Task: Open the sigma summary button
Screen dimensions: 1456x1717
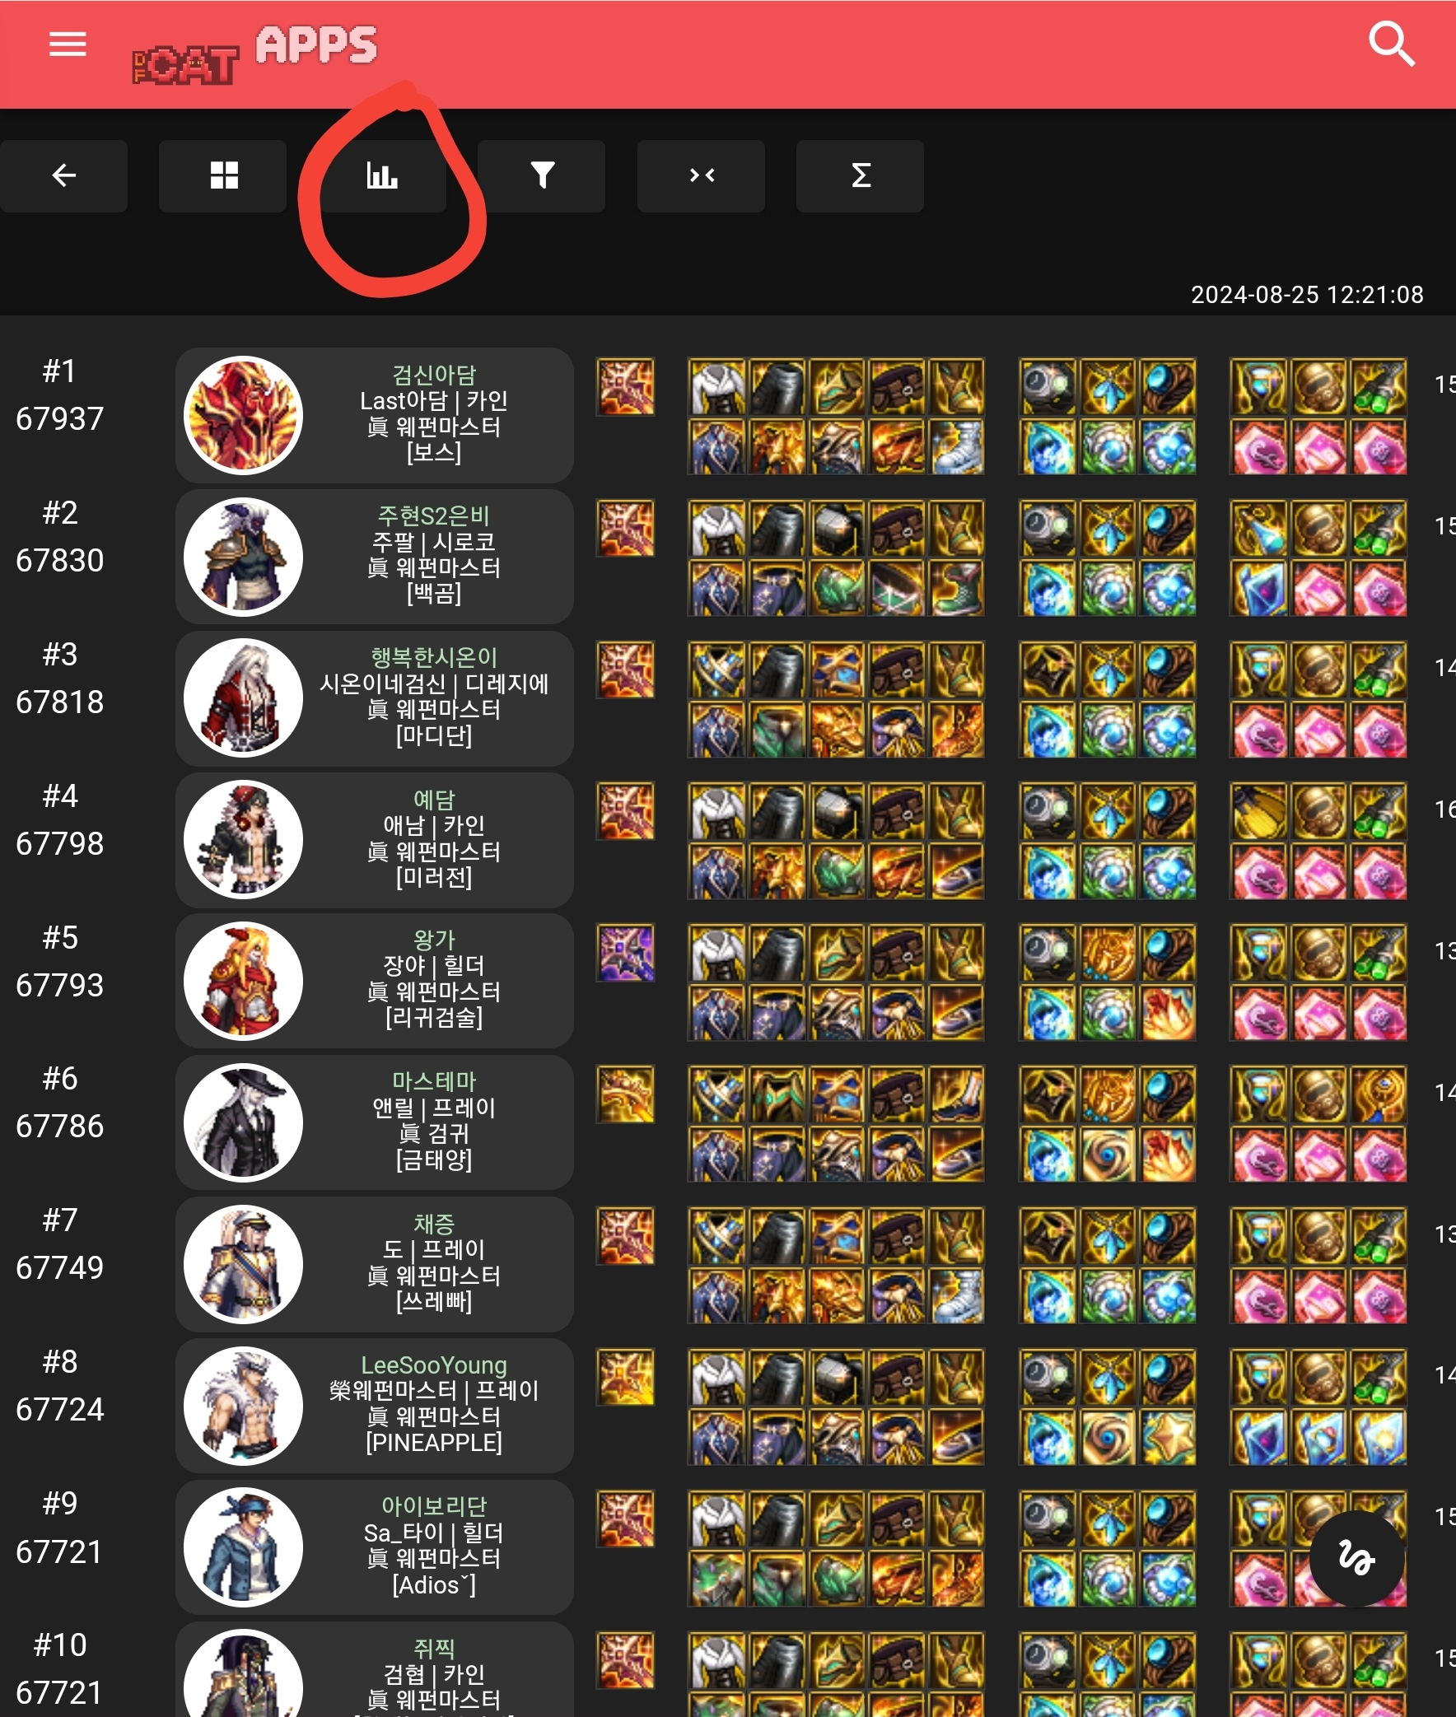Action: (860, 176)
